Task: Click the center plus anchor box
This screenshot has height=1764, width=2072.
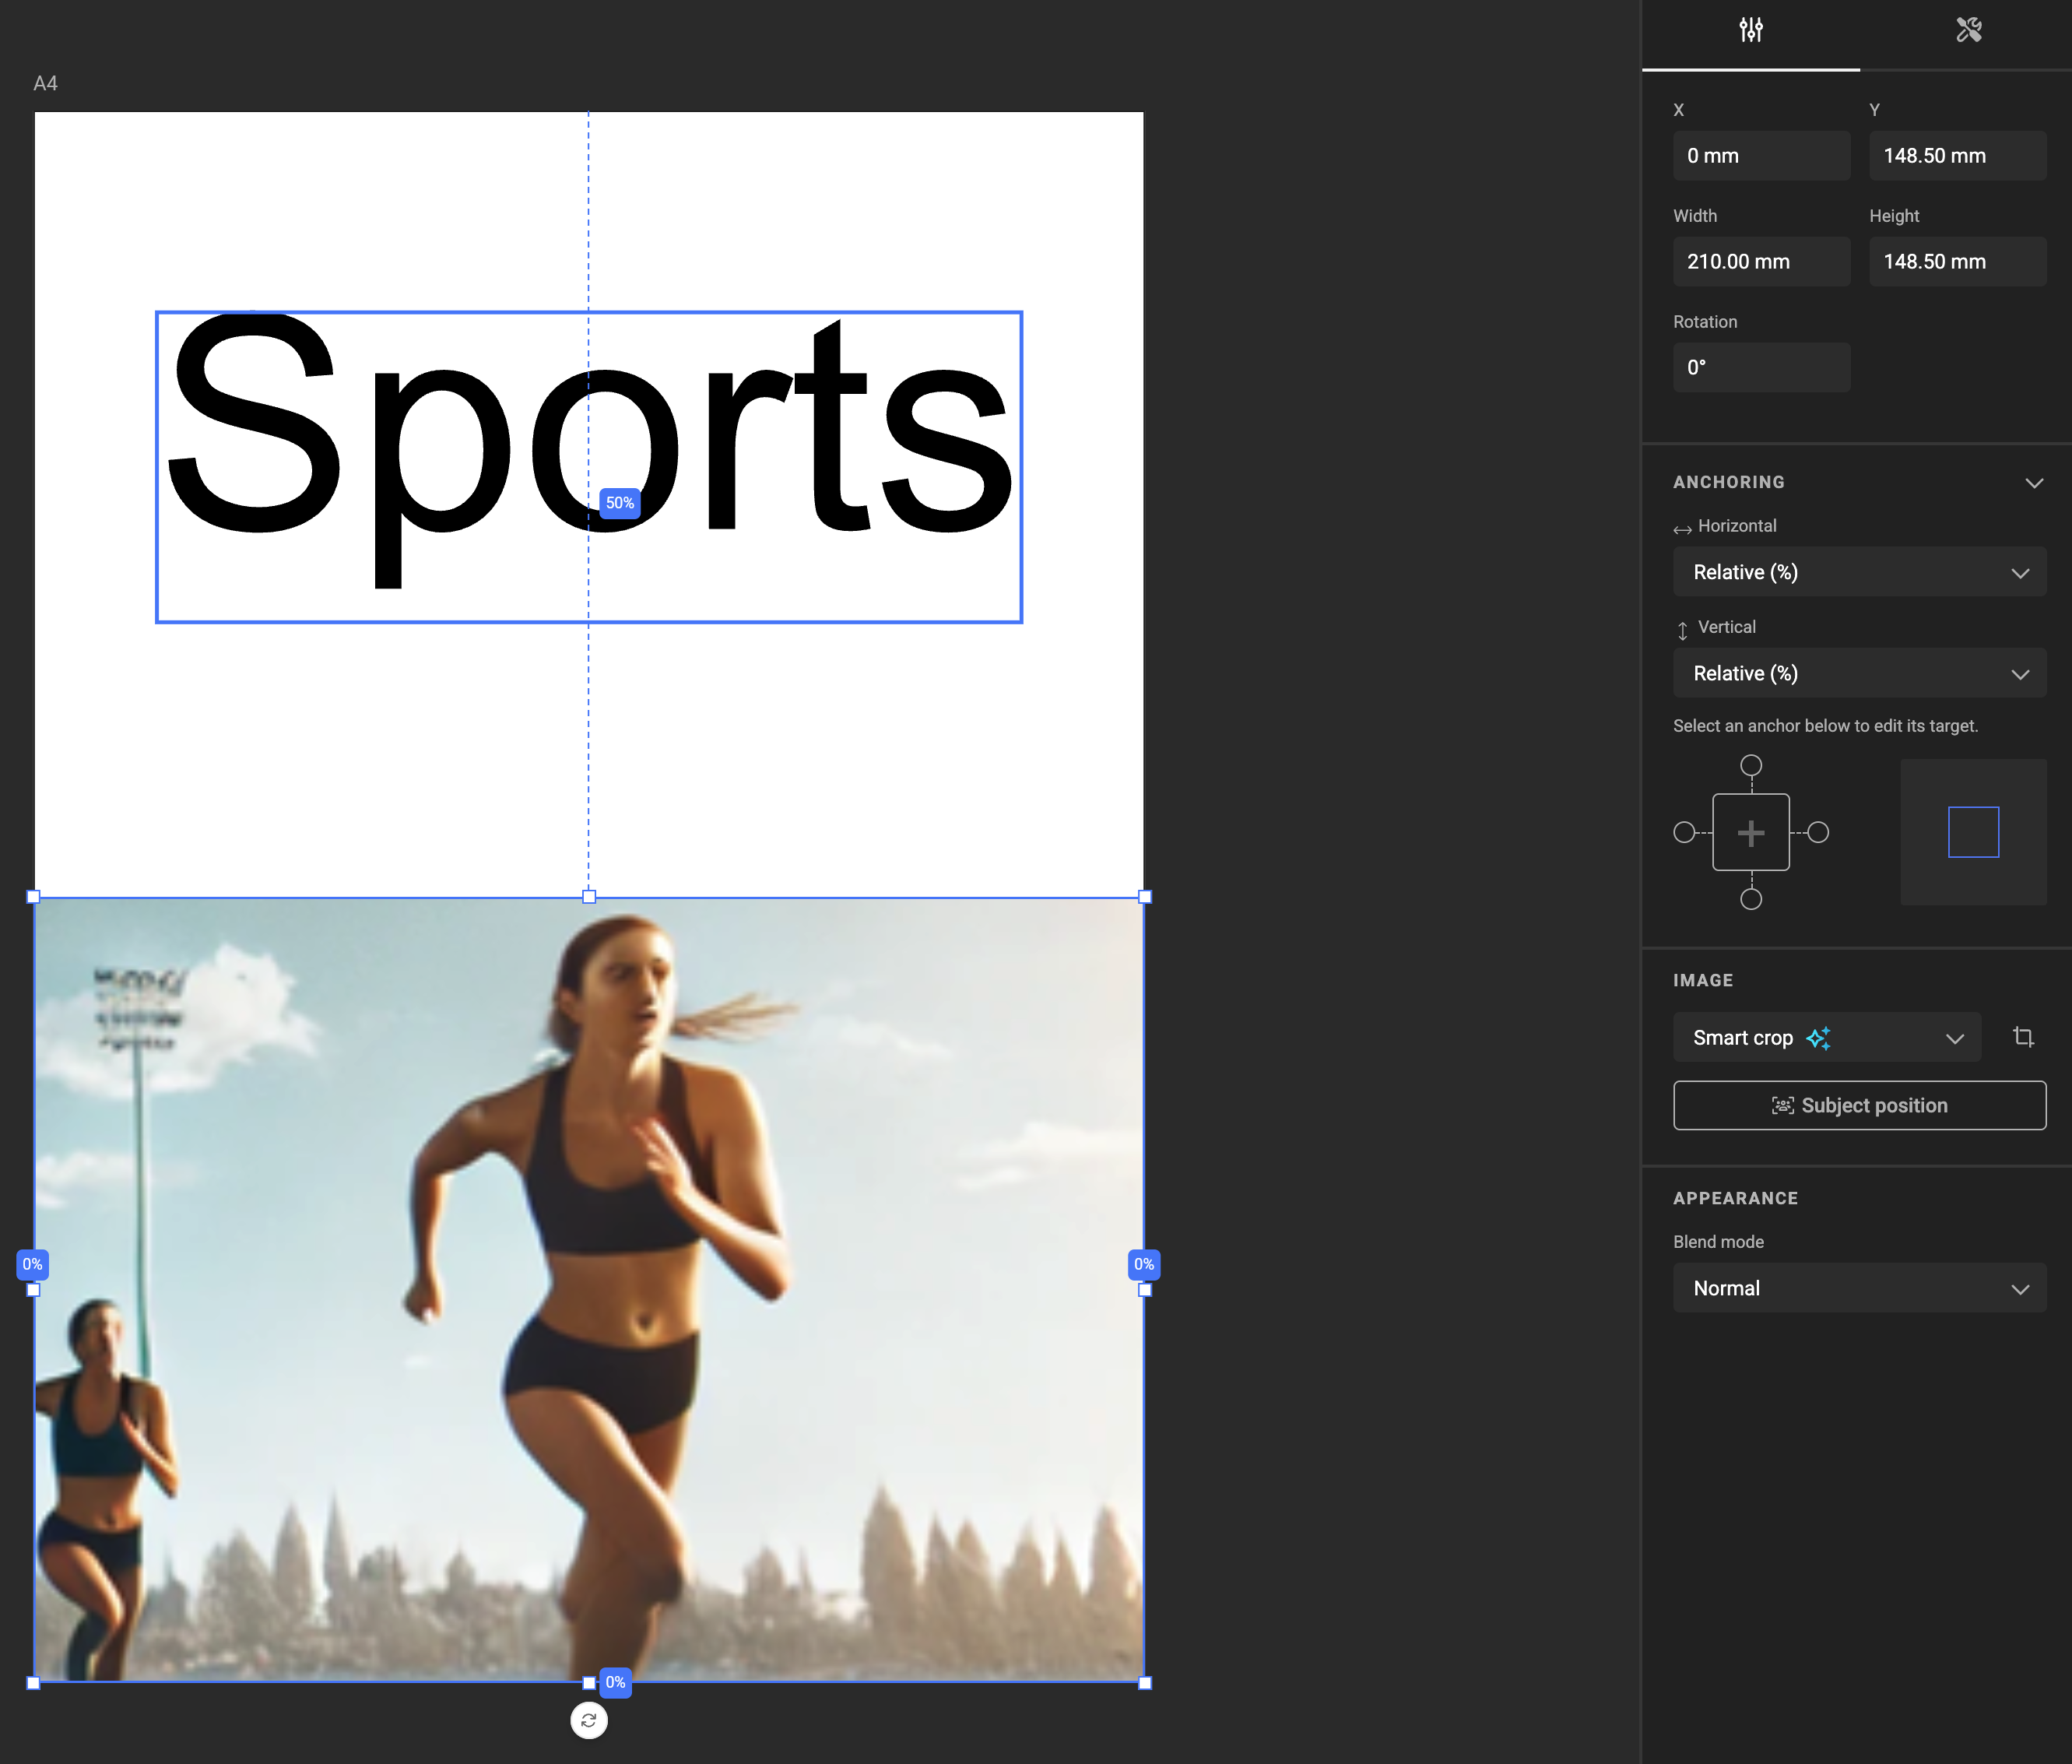Action: [1751, 832]
